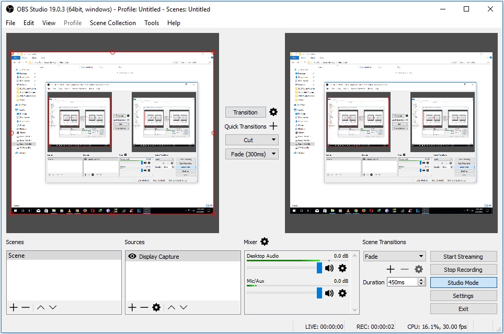504x334 pixels.
Task: Open Display Capture properties gear
Action: pos(157,308)
